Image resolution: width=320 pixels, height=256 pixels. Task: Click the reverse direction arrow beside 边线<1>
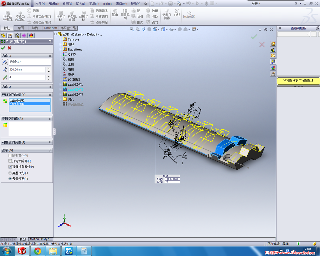(5, 62)
